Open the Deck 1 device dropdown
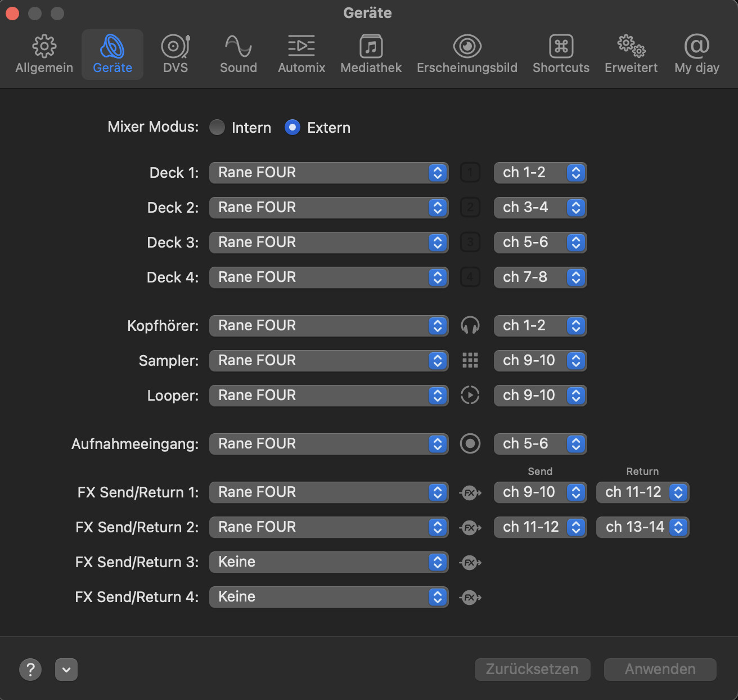Viewport: 738px width, 700px height. point(328,173)
